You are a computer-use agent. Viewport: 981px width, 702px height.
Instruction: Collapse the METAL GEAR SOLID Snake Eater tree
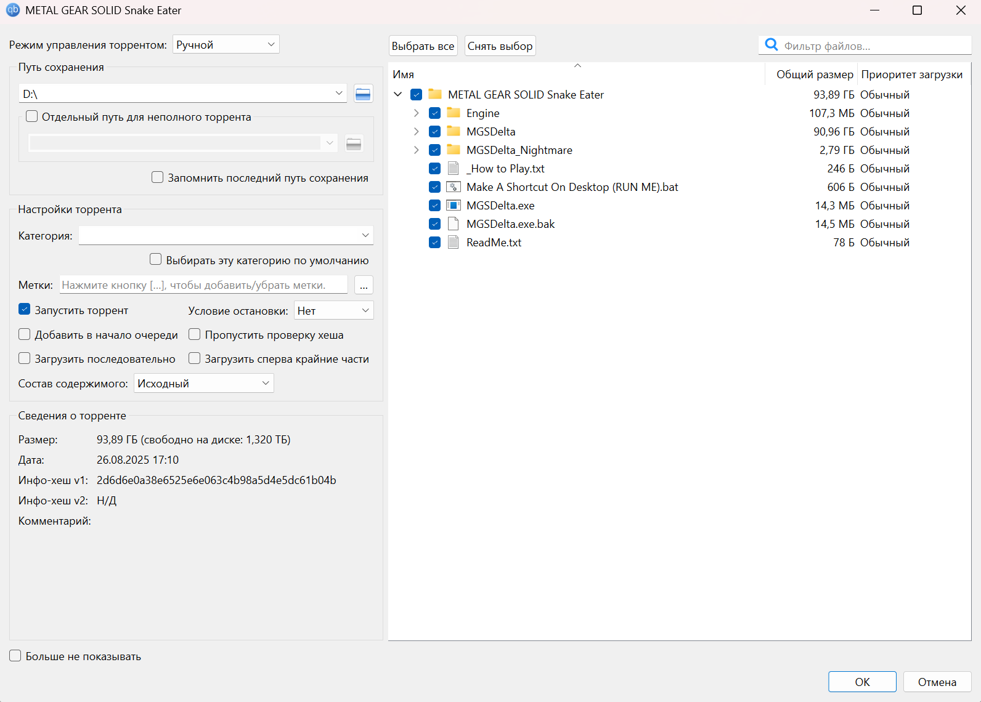[x=398, y=94]
